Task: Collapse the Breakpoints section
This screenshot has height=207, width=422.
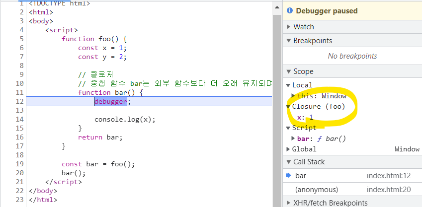Action: click(x=289, y=41)
